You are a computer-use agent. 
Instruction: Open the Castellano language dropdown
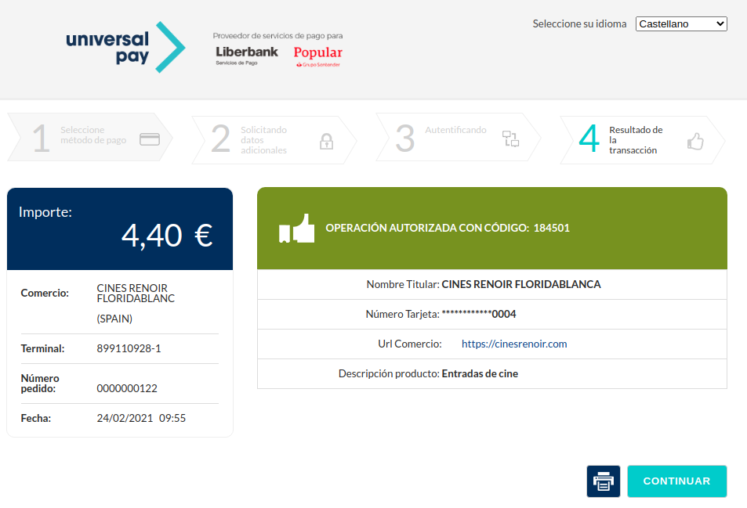pos(681,24)
